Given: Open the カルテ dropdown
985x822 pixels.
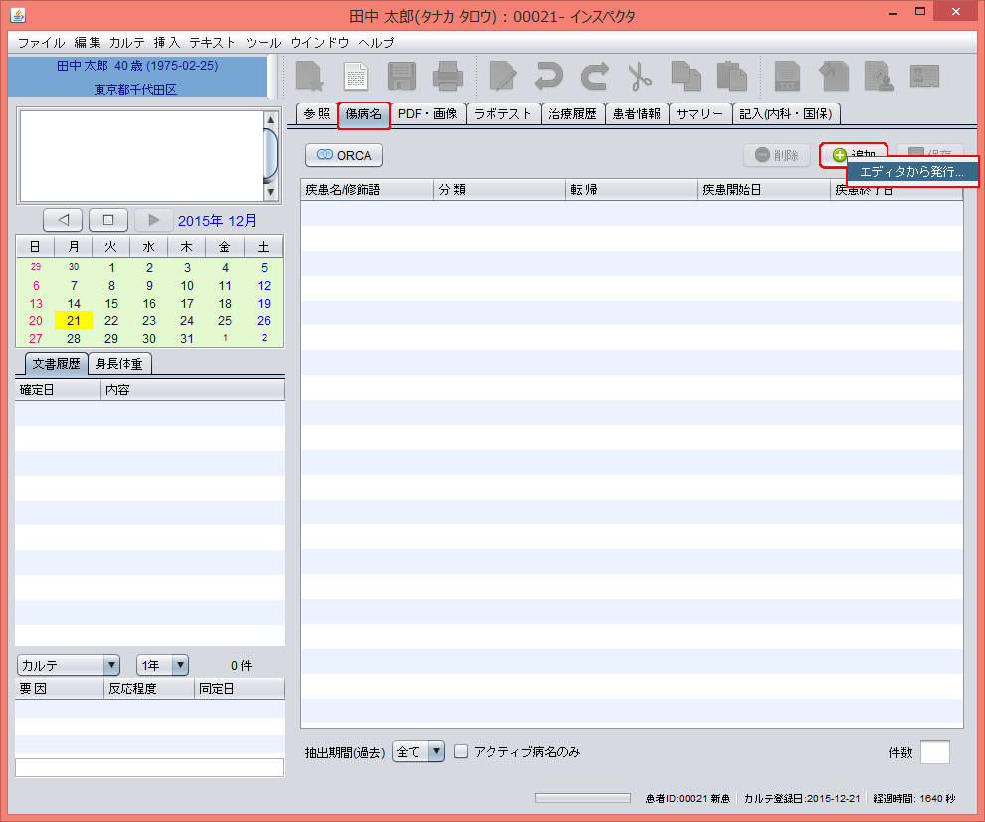Looking at the screenshot, I should click(x=68, y=665).
